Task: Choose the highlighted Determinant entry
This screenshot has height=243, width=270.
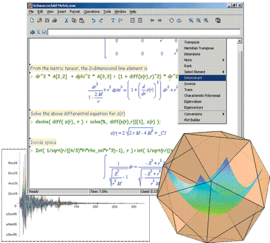Action: (x=202, y=78)
